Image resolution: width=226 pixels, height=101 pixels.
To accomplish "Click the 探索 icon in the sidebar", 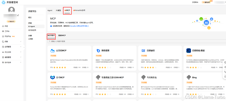I will (3, 42).
